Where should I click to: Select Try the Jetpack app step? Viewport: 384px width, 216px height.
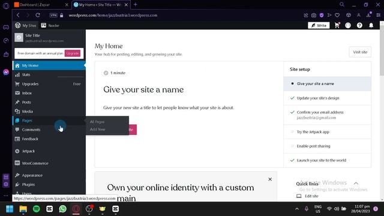click(327, 132)
